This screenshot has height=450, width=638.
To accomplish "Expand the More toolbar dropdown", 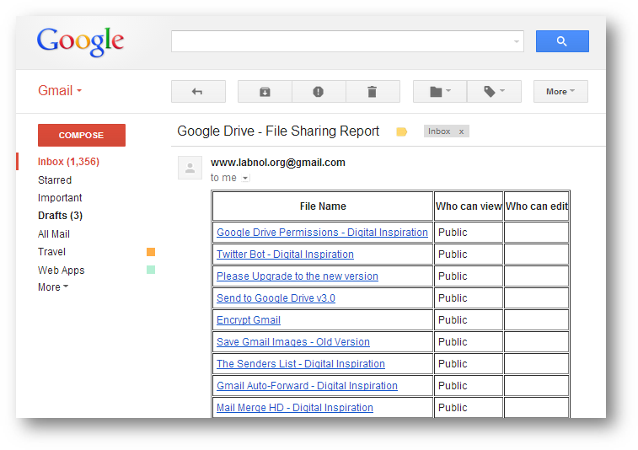I will [560, 92].
